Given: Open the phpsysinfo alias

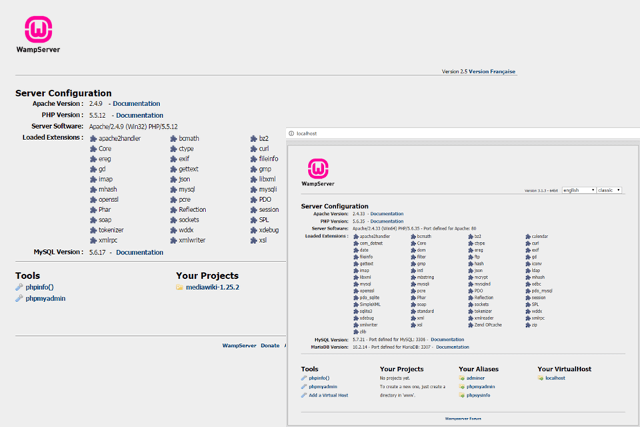Looking at the screenshot, I should coord(479,395).
